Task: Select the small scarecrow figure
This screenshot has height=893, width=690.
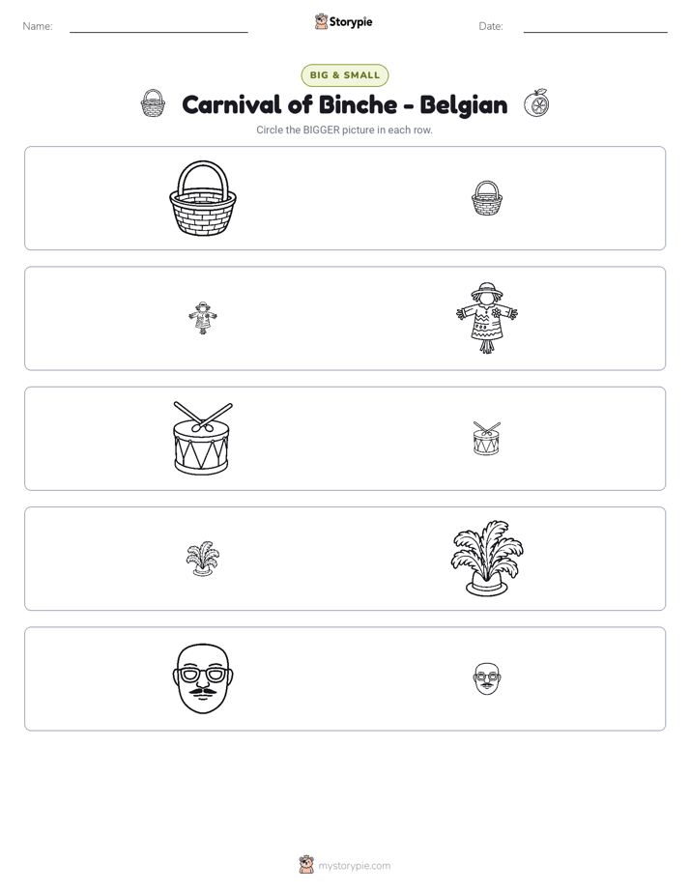Action: tap(203, 318)
